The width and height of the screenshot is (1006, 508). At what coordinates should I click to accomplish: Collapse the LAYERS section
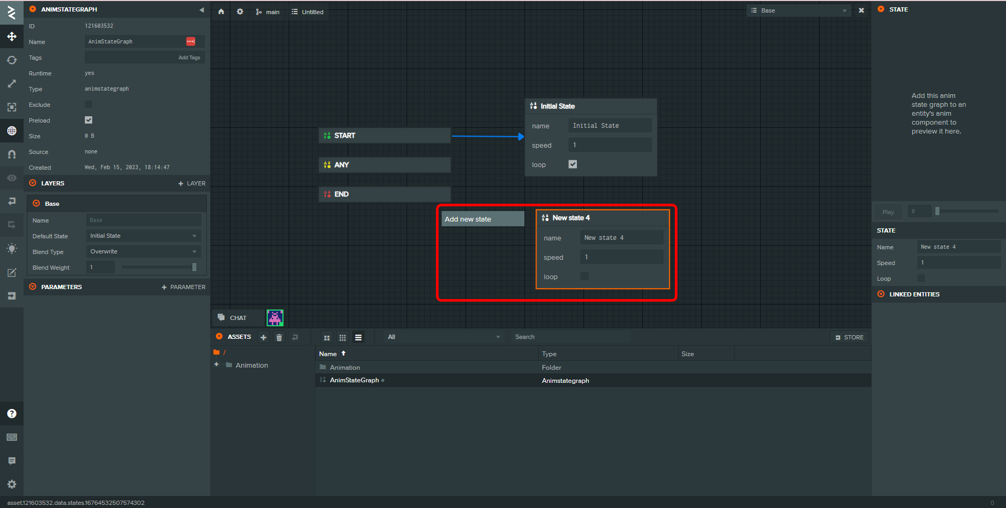click(33, 183)
